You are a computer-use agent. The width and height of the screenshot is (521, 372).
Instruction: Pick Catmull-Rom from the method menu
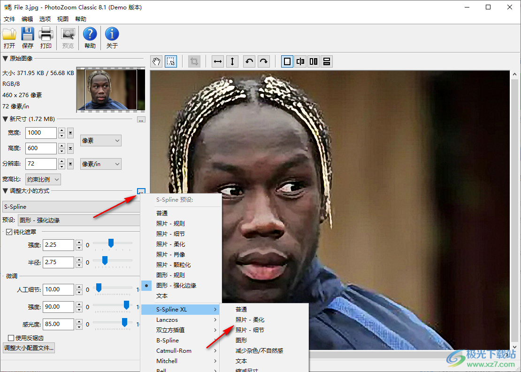point(180,350)
